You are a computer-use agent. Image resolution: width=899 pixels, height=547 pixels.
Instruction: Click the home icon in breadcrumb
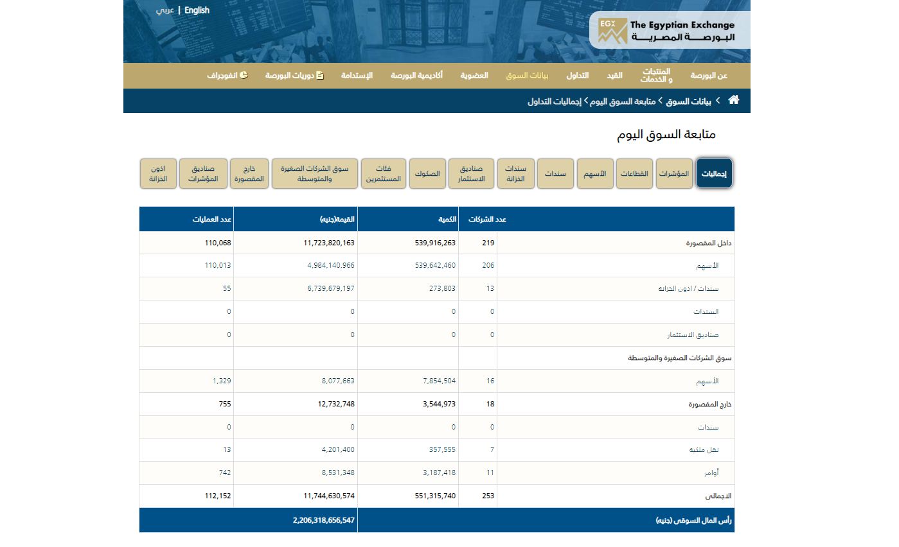(x=733, y=100)
